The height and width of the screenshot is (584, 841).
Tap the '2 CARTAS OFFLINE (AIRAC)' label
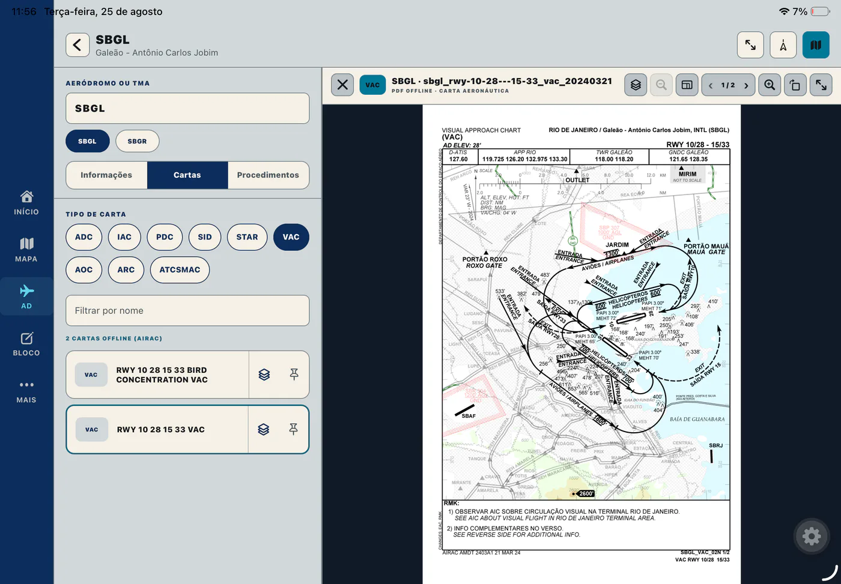[114, 339]
